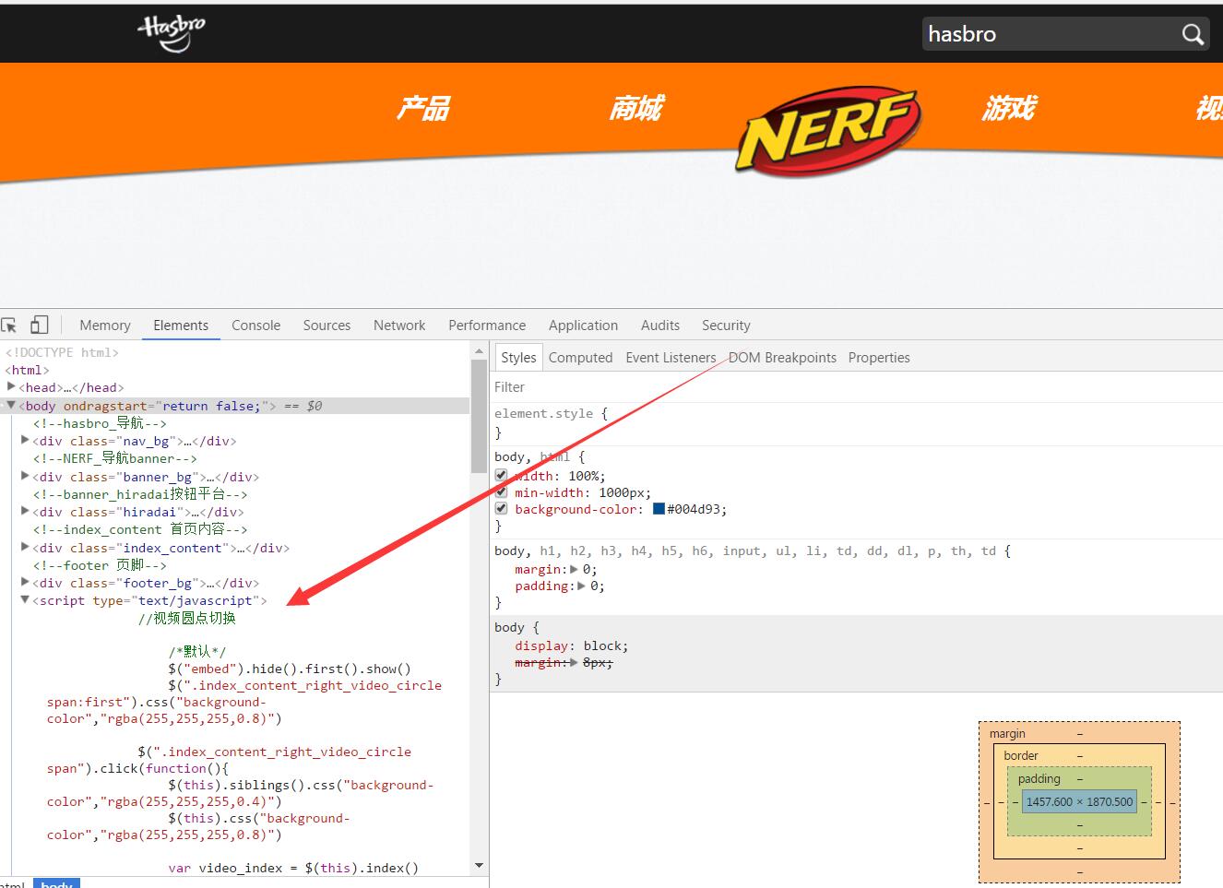Open the 游戏 navigation link
Screen dimensions: 1223x888
tap(1008, 109)
